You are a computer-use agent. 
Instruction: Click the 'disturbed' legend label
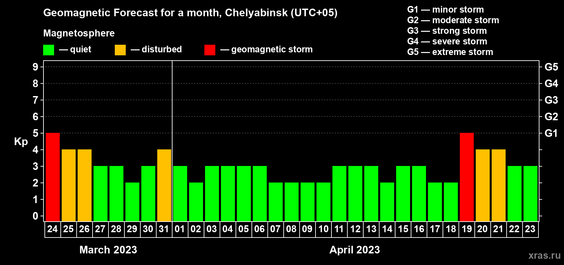pyautogui.click(x=162, y=49)
